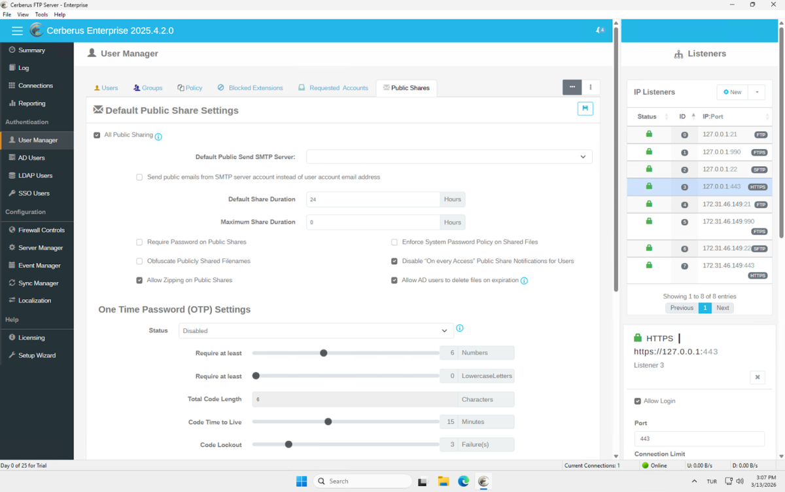Uncheck Allow Zipping on Public Shares
Image resolution: width=785 pixels, height=492 pixels.
[x=139, y=280]
